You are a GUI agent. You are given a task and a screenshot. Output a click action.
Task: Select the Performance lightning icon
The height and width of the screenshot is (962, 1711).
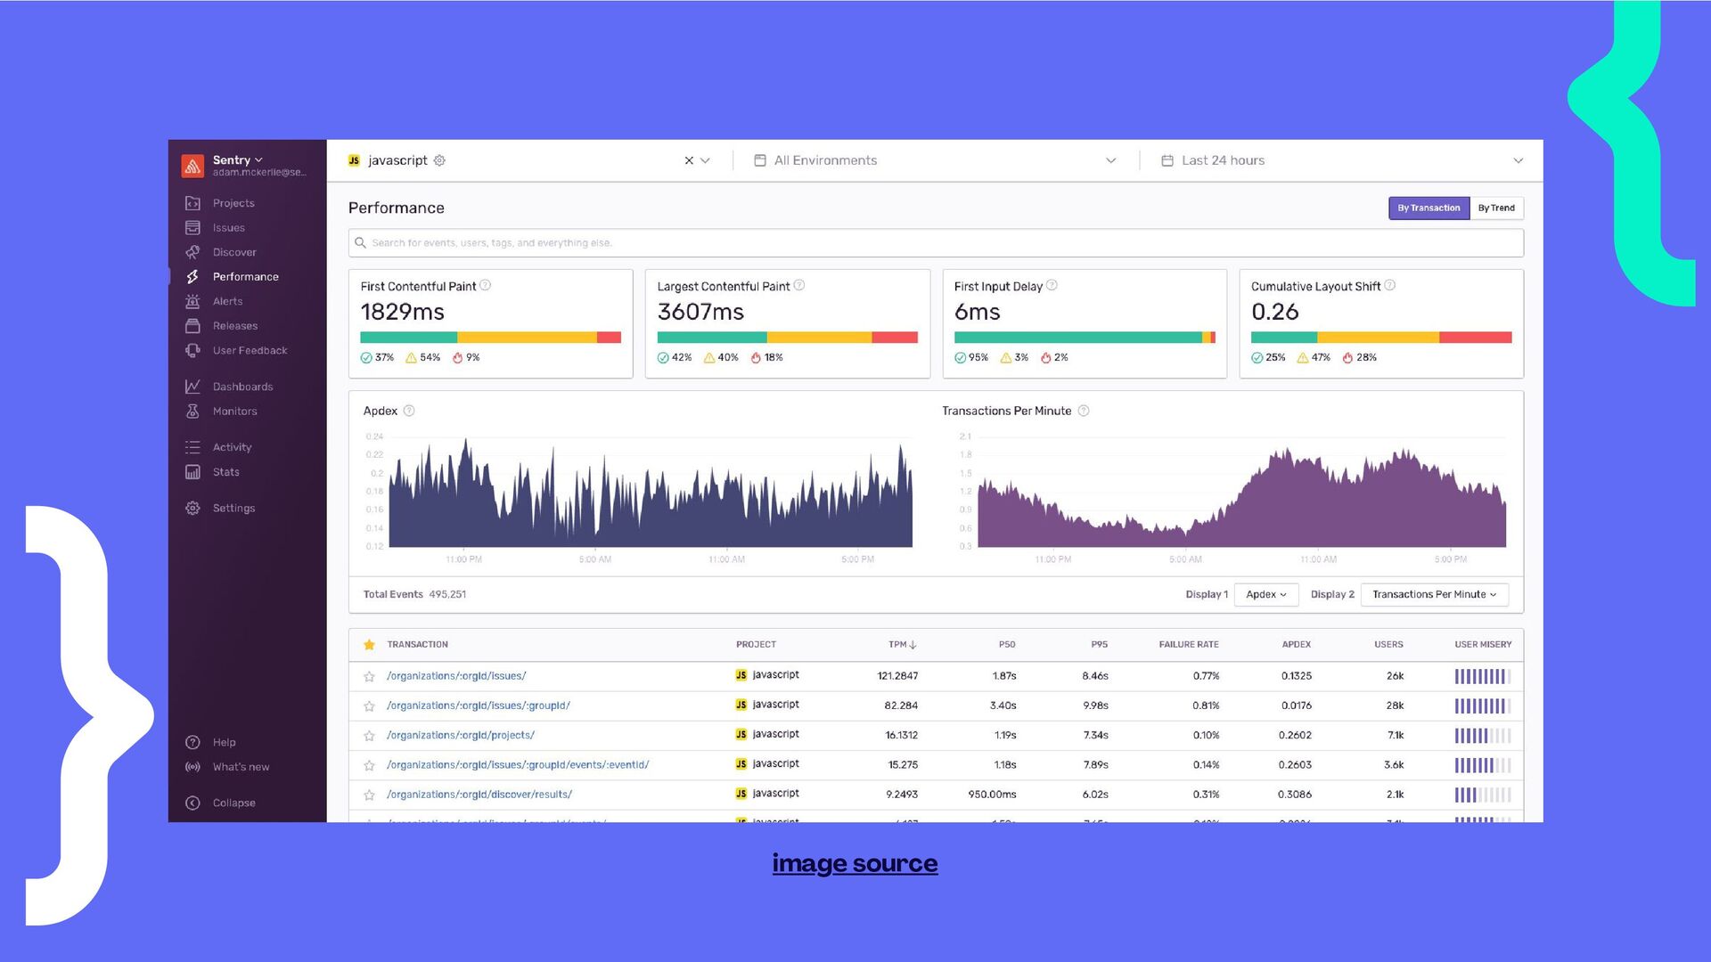click(x=192, y=277)
